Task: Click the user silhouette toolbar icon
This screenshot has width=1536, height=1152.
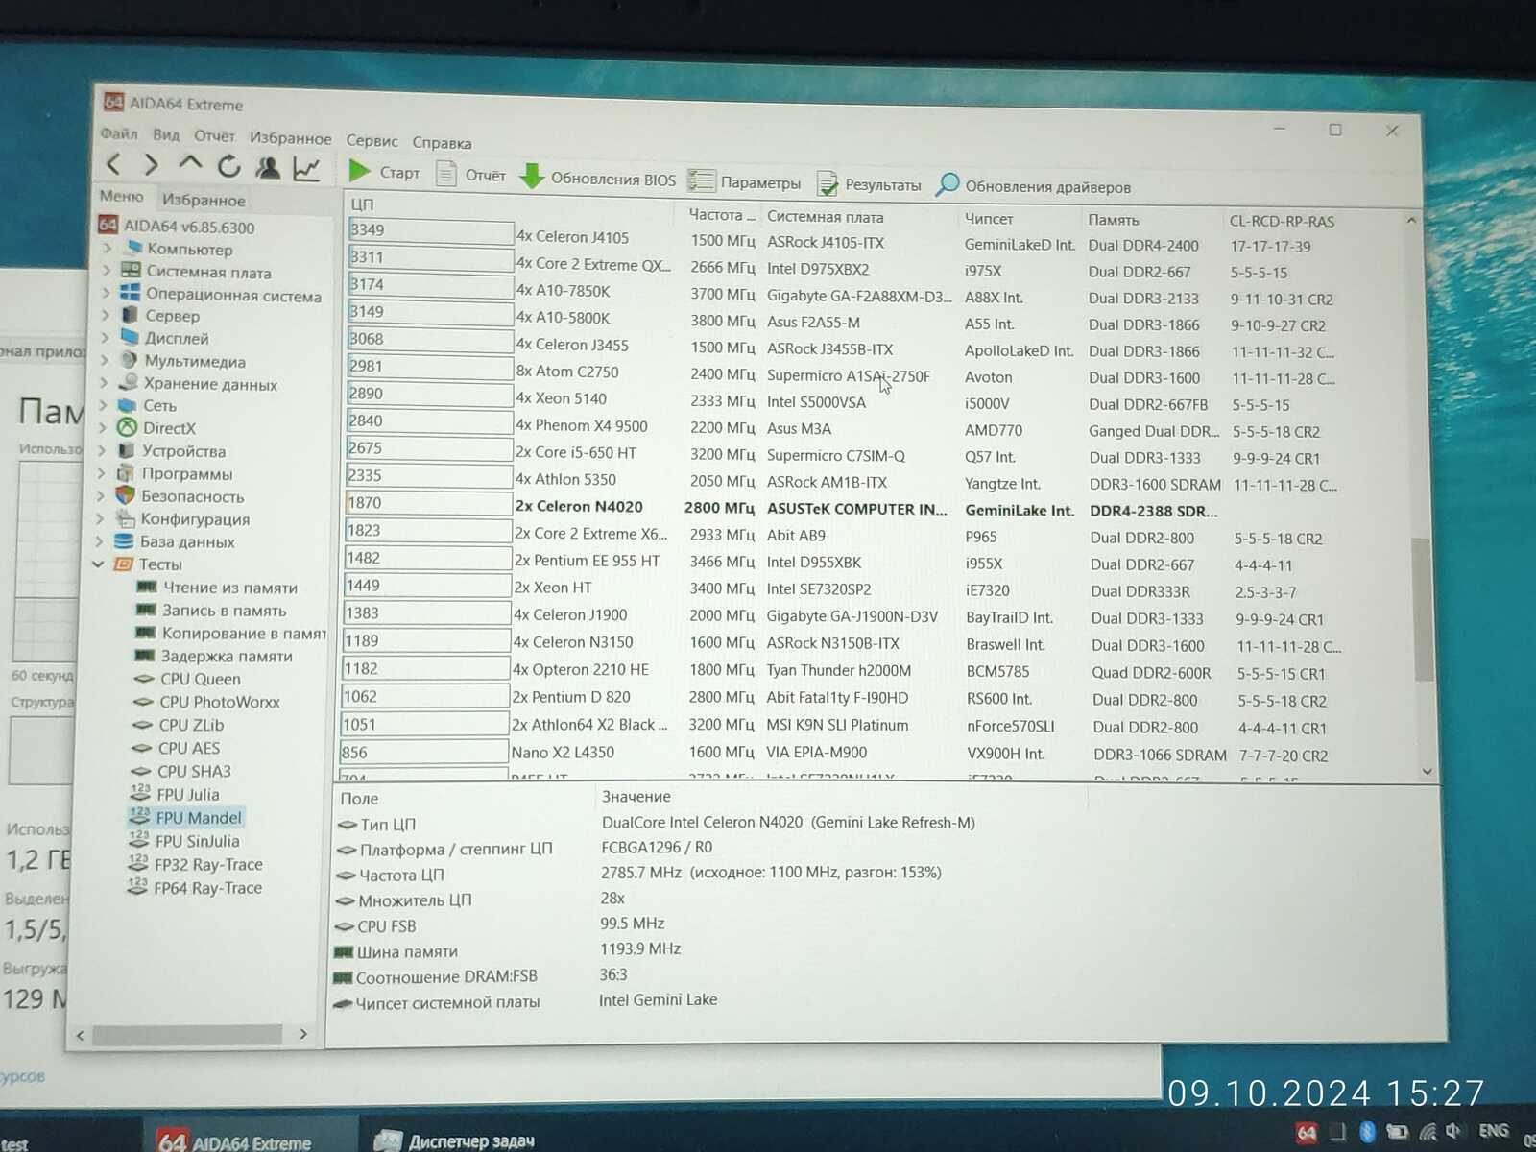Action: coord(268,168)
